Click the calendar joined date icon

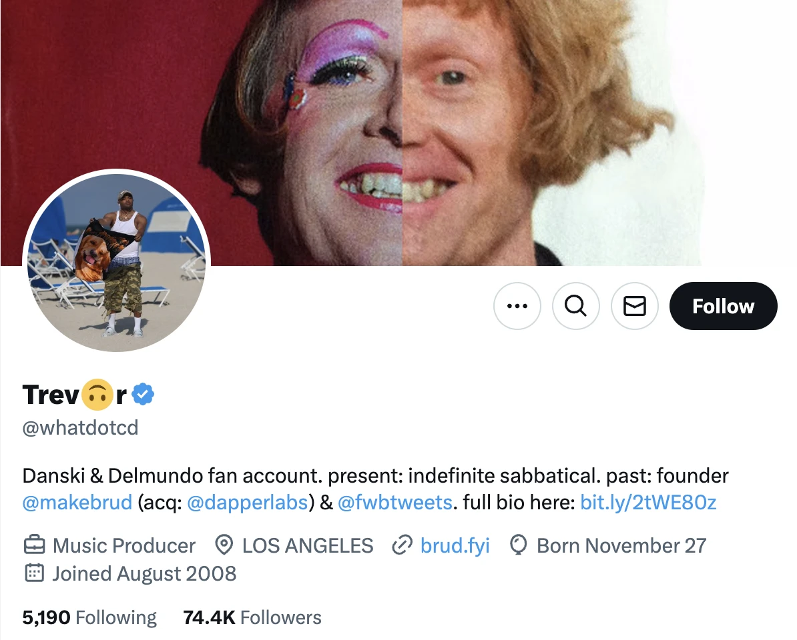34,573
